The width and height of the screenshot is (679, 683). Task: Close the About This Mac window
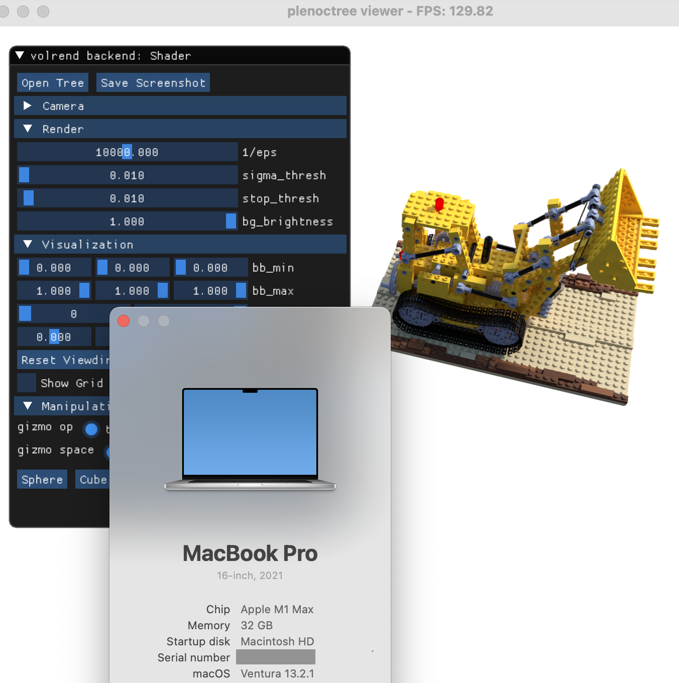(x=124, y=321)
